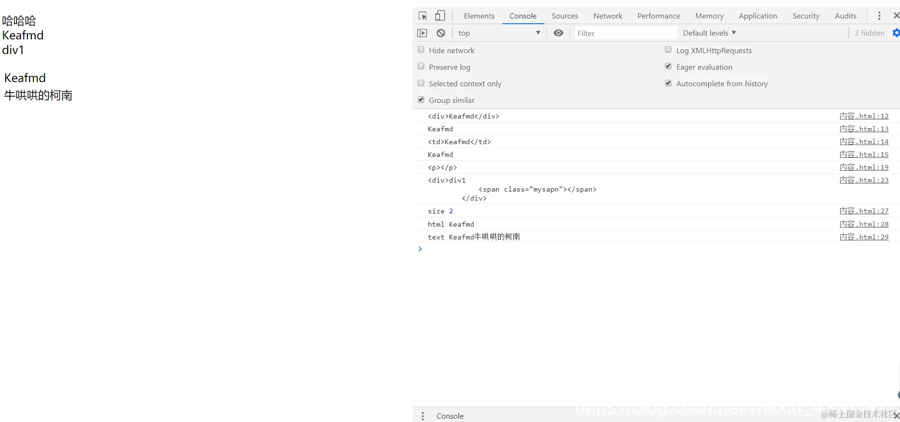Create a live expression with the eye icon

coord(559,33)
